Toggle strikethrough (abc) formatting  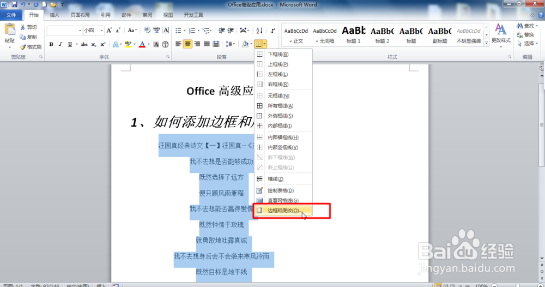point(84,45)
